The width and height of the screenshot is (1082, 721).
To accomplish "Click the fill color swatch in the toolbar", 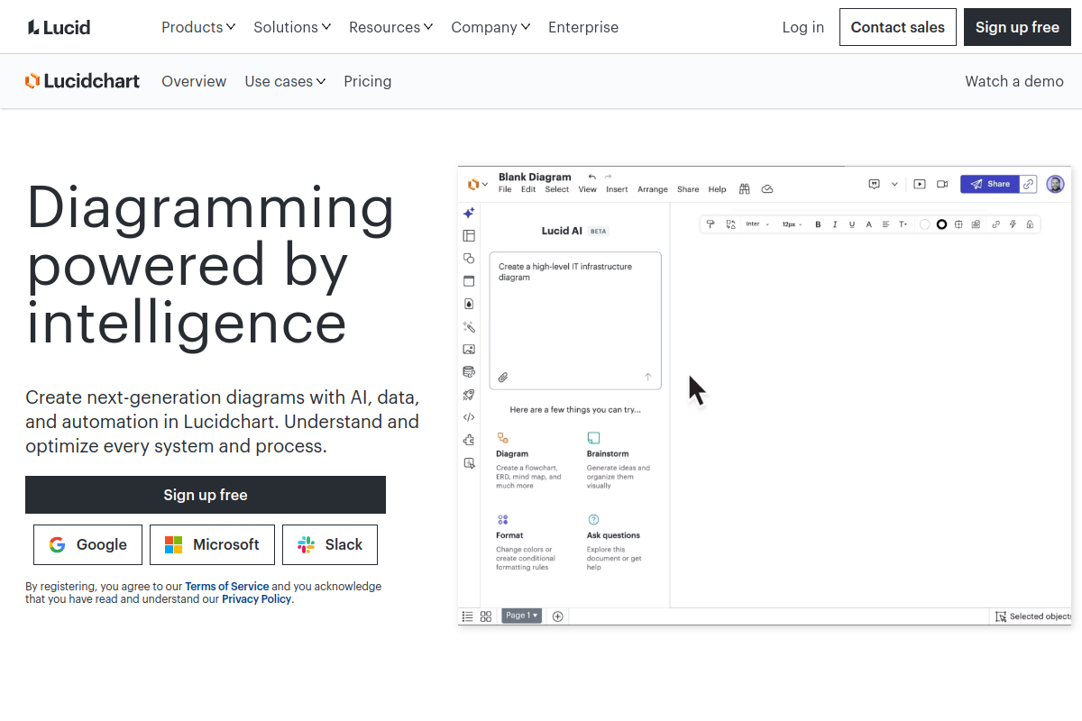I will (924, 224).
